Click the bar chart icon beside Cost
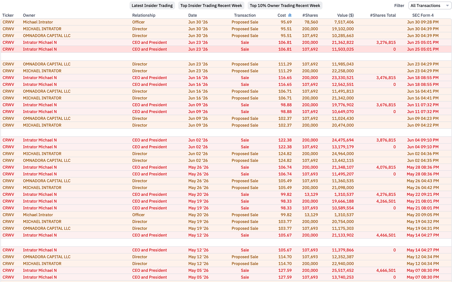Image resolution: width=452 pixels, height=282 pixels. click(x=290, y=15)
